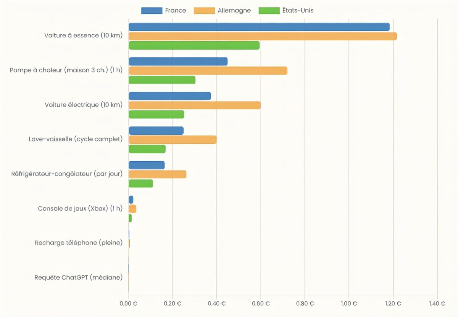Click the "Requête ChatGPT (médiane)" label
This screenshot has height=317, width=458.
78,277
